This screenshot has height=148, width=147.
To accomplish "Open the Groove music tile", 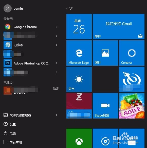I will tap(105, 138).
